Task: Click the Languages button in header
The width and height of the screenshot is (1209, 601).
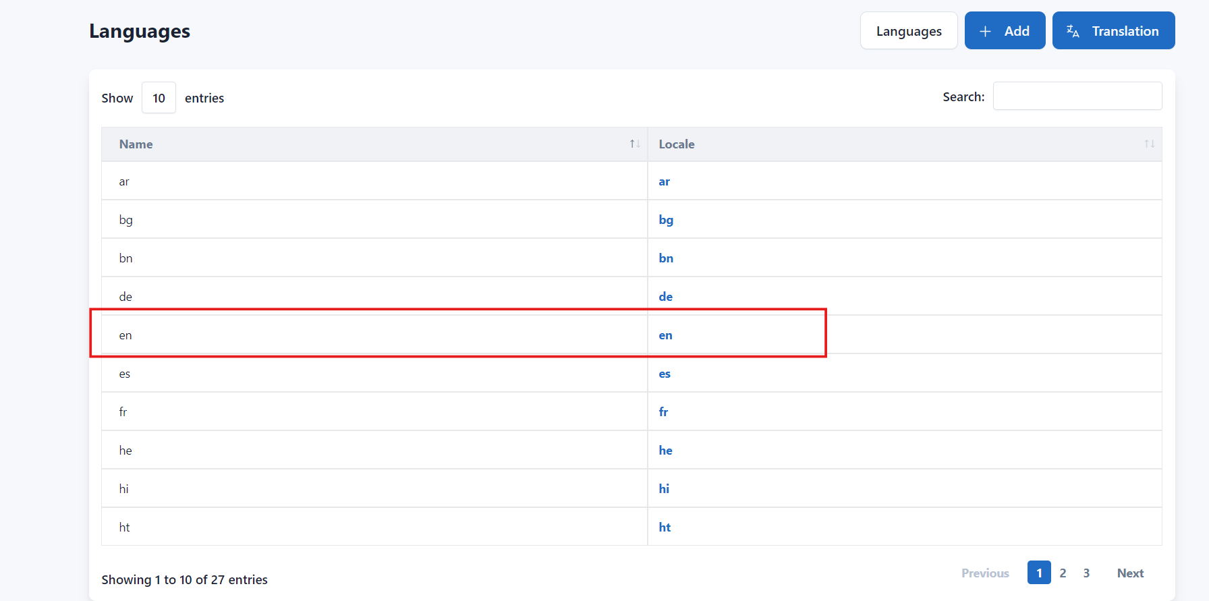Action: click(x=908, y=31)
